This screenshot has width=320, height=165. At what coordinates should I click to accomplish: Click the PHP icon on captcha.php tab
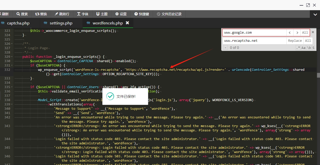(3, 23)
